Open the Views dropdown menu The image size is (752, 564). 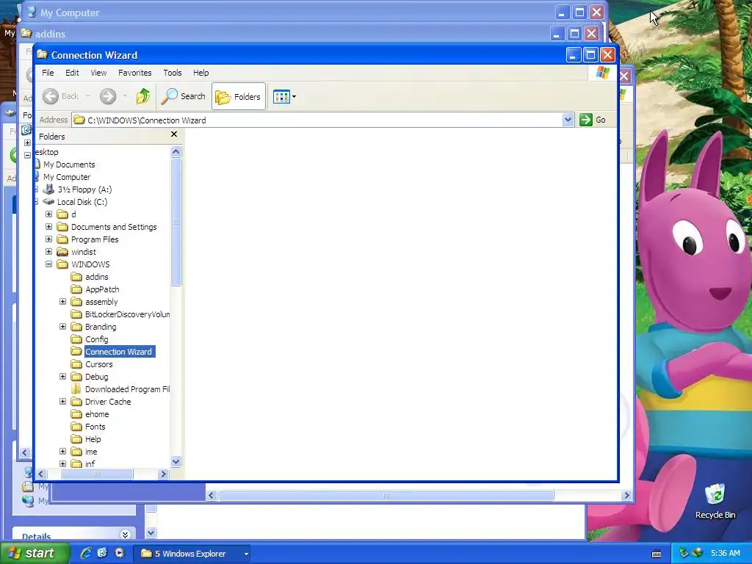[x=284, y=96]
